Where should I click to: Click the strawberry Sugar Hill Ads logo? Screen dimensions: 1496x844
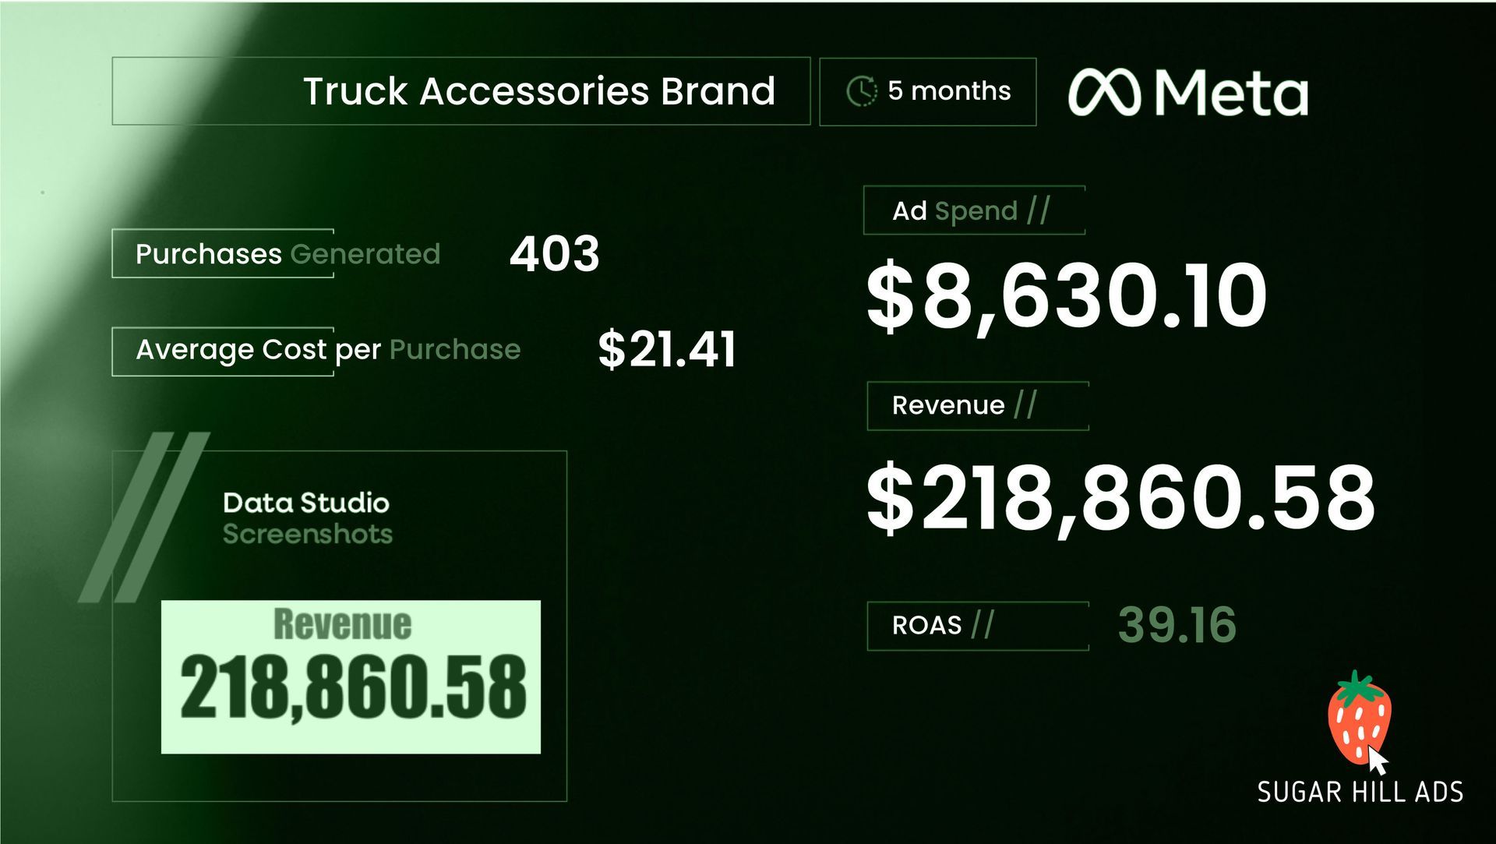(1358, 716)
